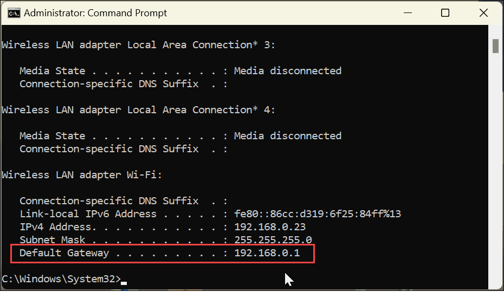The height and width of the screenshot is (298, 504).
Task: Click the title text "Administrator: Command Prompt"
Action: [96, 13]
